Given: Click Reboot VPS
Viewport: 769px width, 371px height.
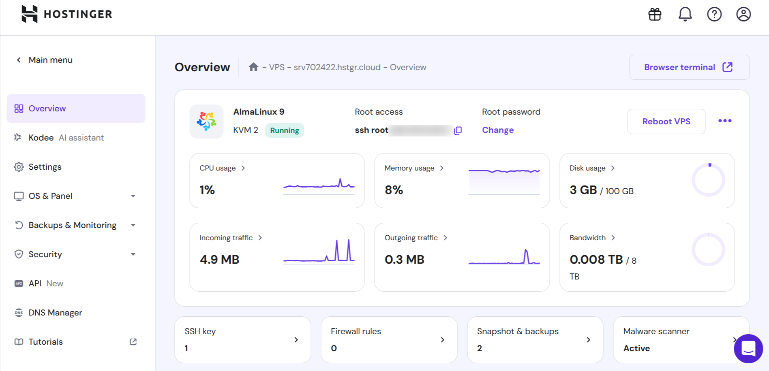Looking at the screenshot, I should click(x=666, y=121).
